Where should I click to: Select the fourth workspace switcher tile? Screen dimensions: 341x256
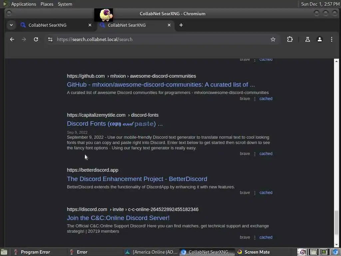[x=335, y=252]
